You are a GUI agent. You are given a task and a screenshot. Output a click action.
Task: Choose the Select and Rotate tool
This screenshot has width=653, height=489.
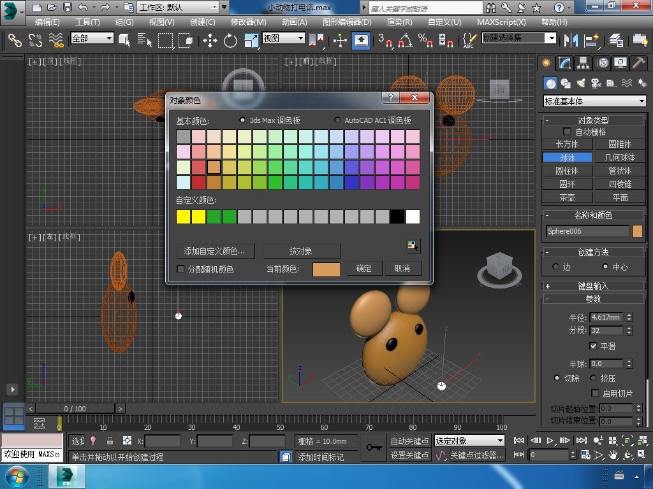click(230, 40)
